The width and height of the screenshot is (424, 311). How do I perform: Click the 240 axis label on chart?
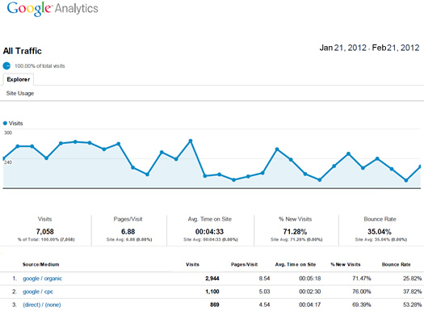pyautogui.click(x=8, y=162)
